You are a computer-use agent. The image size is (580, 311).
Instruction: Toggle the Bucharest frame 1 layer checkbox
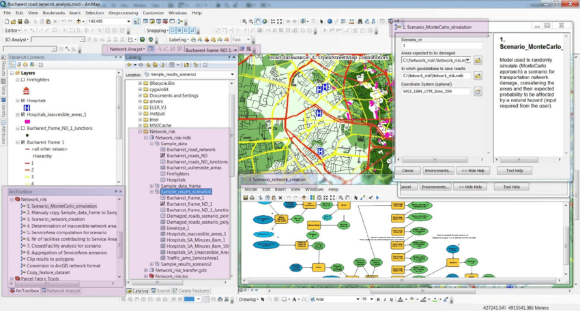click(23, 142)
